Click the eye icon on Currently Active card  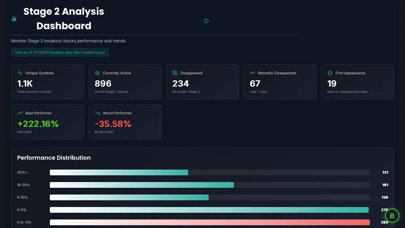(97, 73)
